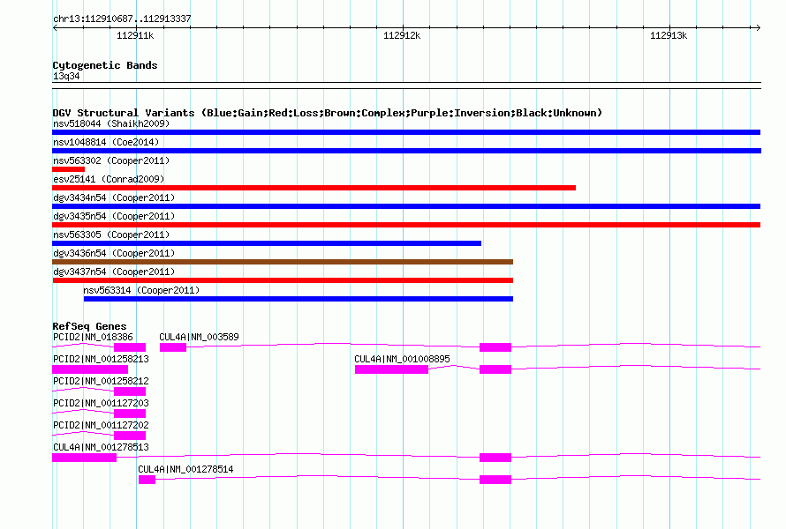This screenshot has width=786, height=529.
Task: Open the nsv563314 (Cooper2011) variant label
Action: pos(141,290)
